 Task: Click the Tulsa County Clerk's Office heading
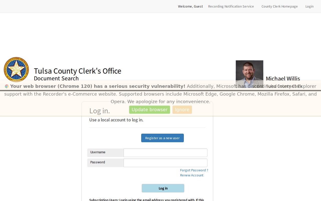(77, 71)
